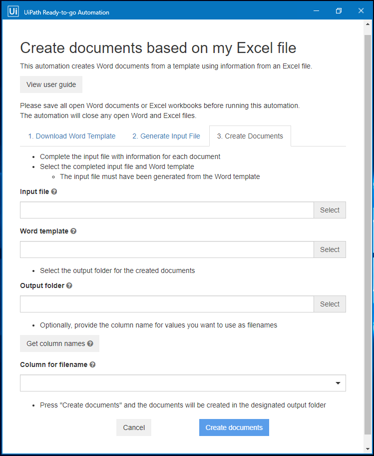Cancel the automation dialog
Screen dimensions: 374x456
pyautogui.click(x=134, y=427)
